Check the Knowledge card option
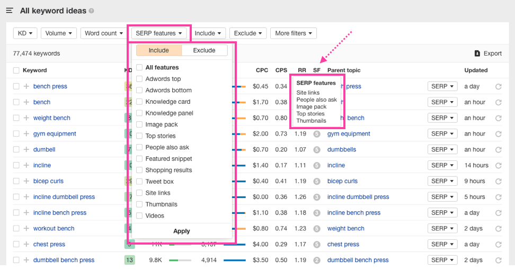 (x=139, y=102)
